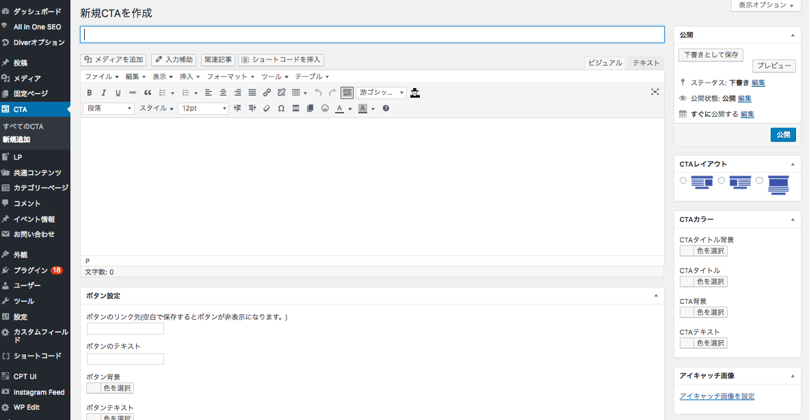Justify the text
This screenshot has width=809, height=420.
pos(252,93)
